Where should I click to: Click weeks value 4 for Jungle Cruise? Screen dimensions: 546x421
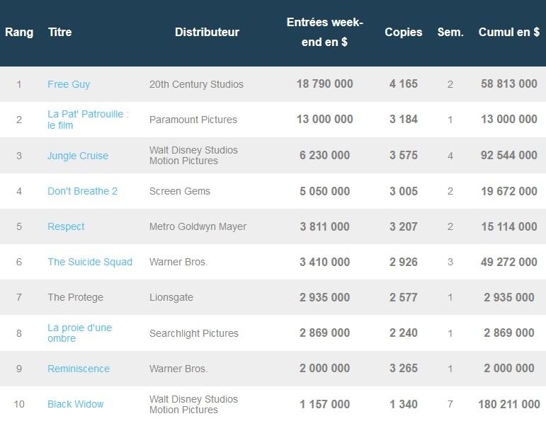450,156
